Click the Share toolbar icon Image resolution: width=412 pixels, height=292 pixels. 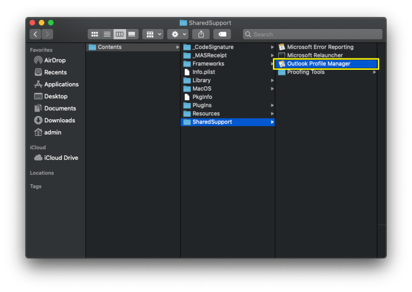point(201,34)
